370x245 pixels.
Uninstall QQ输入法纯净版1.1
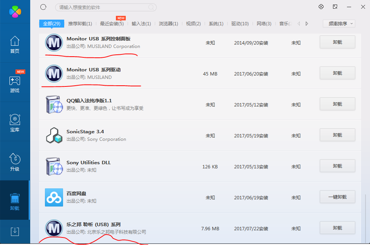pyautogui.click(x=338, y=104)
